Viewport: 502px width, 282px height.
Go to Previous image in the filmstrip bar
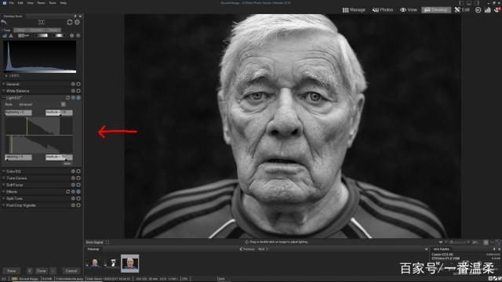click(247, 249)
